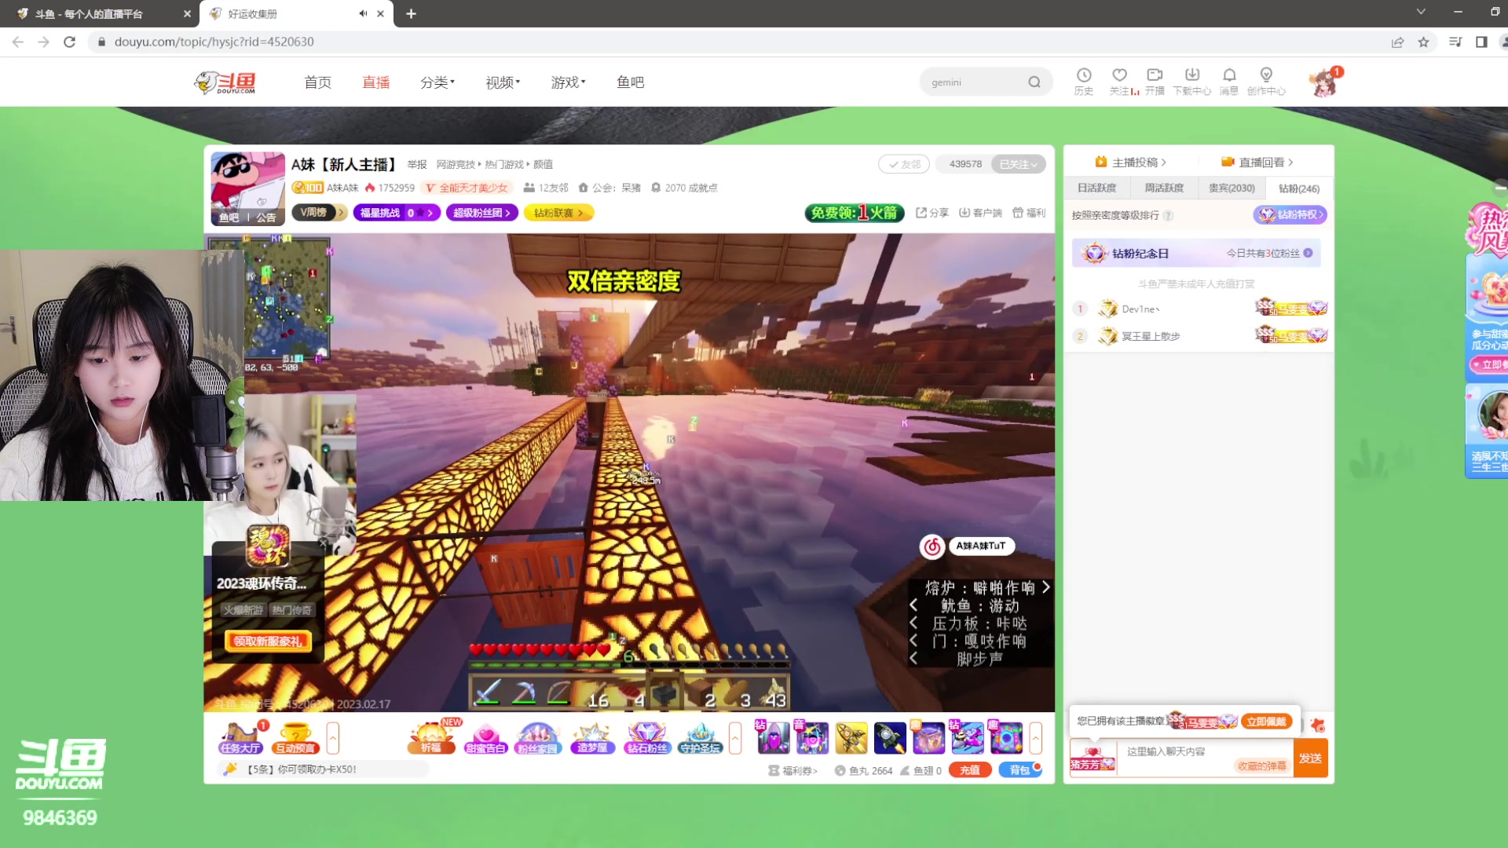Go to the 直播 nav item

[x=375, y=82]
